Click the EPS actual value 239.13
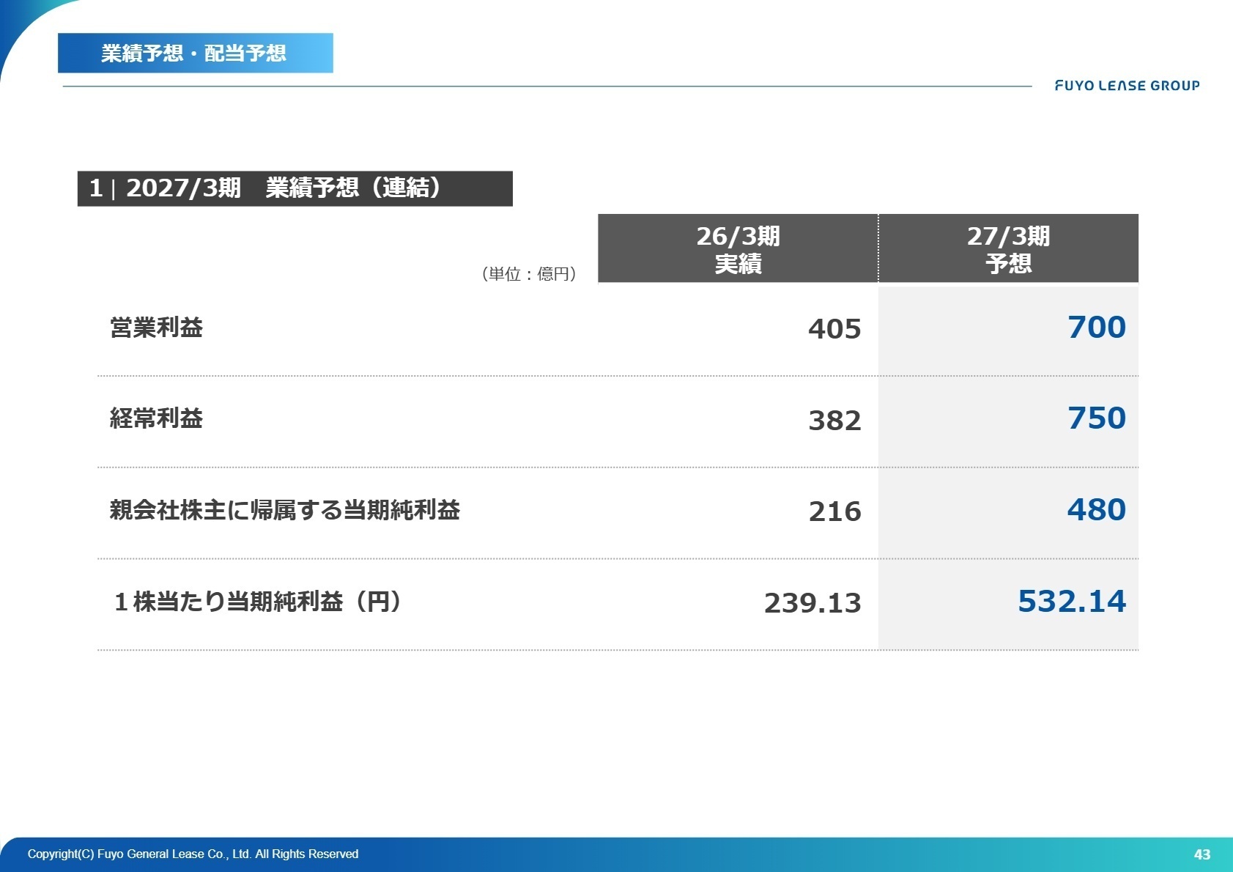The image size is (1233, 872). (x=812, y=603)
